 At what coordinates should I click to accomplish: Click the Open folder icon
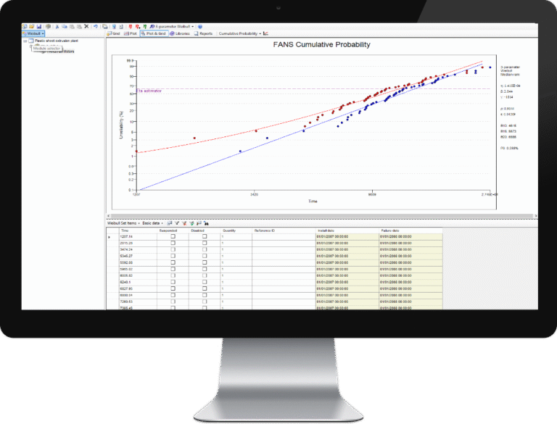point(30,26)
